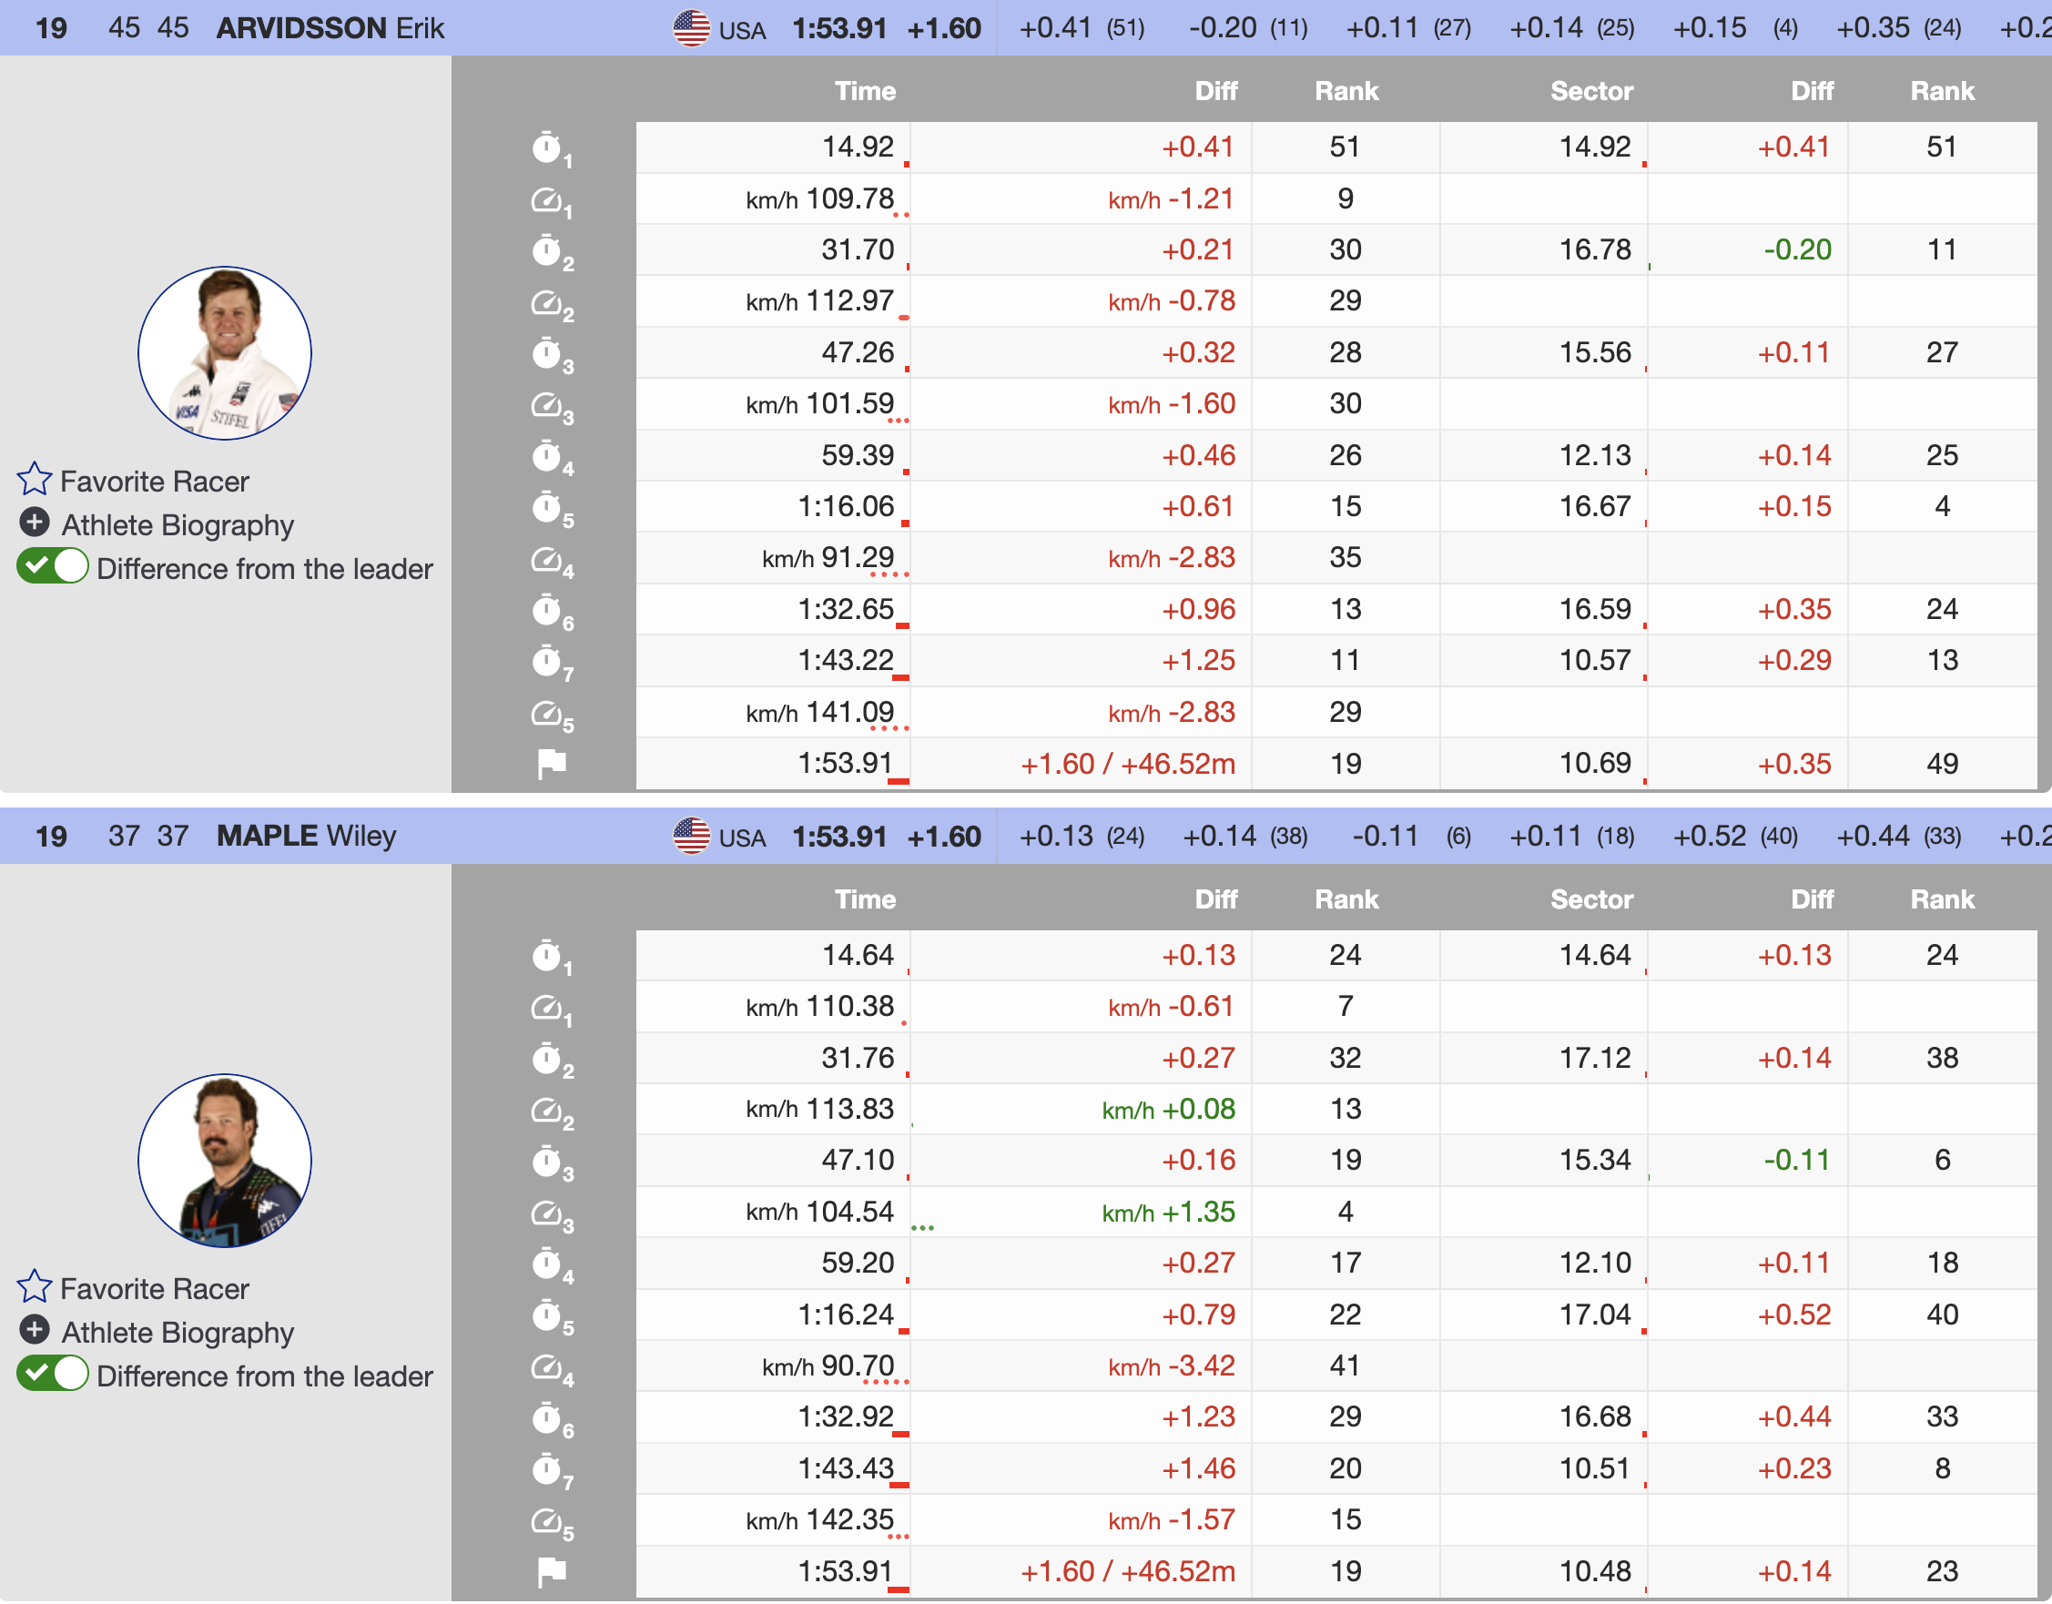Toggle Arvidsson's Difference from the leader switch
The height and width of the screenshot is (1604, 2052).
tap(53, 567)
